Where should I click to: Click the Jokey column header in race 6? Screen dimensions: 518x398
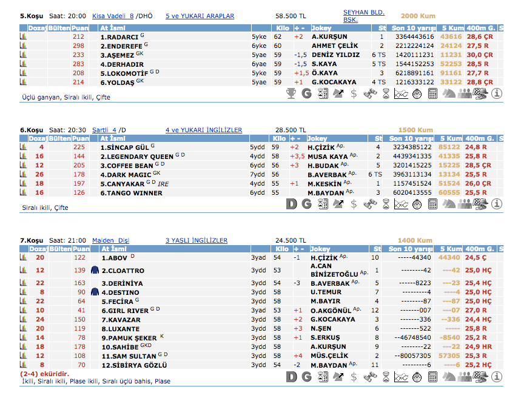point(319,138)
